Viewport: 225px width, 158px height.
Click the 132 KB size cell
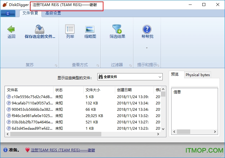(x=92, y=103)
